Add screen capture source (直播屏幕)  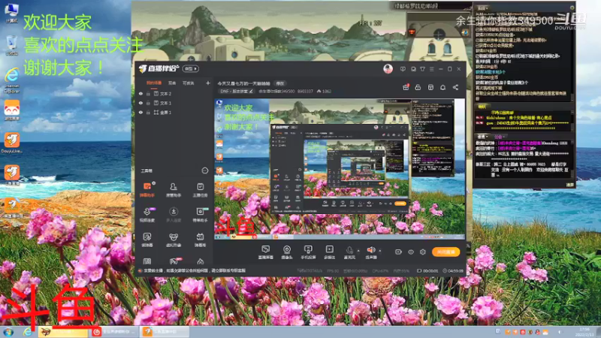tap(266, 252)
